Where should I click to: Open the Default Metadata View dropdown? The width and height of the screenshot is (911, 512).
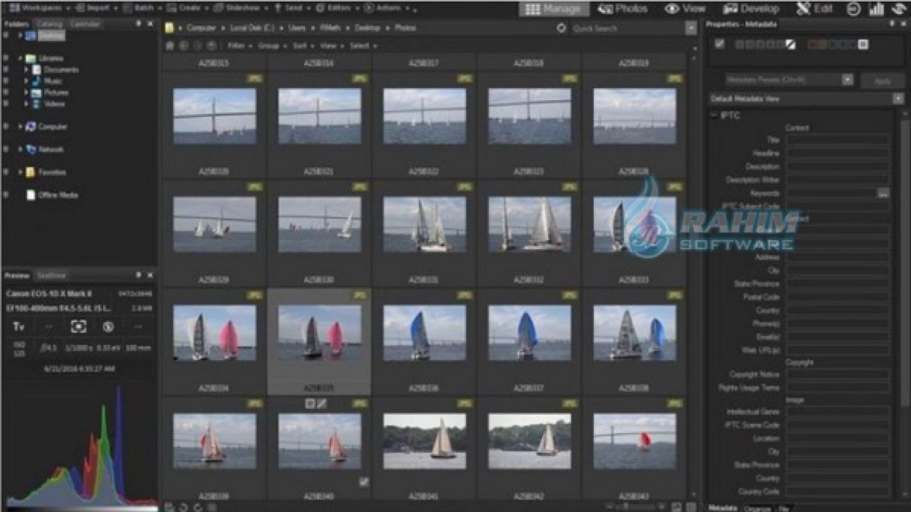[897, 99]
